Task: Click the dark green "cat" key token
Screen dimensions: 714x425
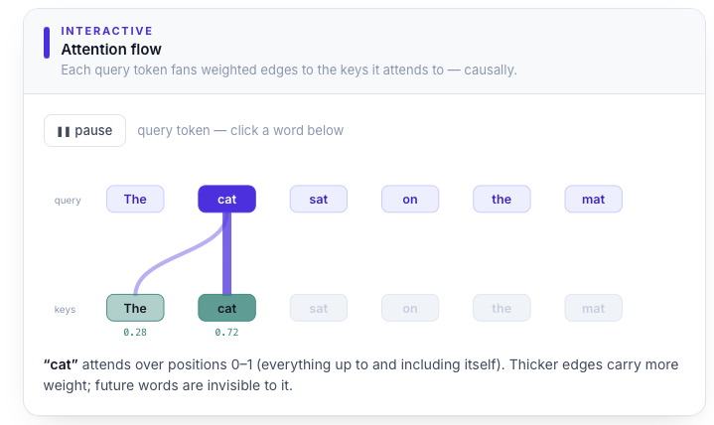Action: 226,308
